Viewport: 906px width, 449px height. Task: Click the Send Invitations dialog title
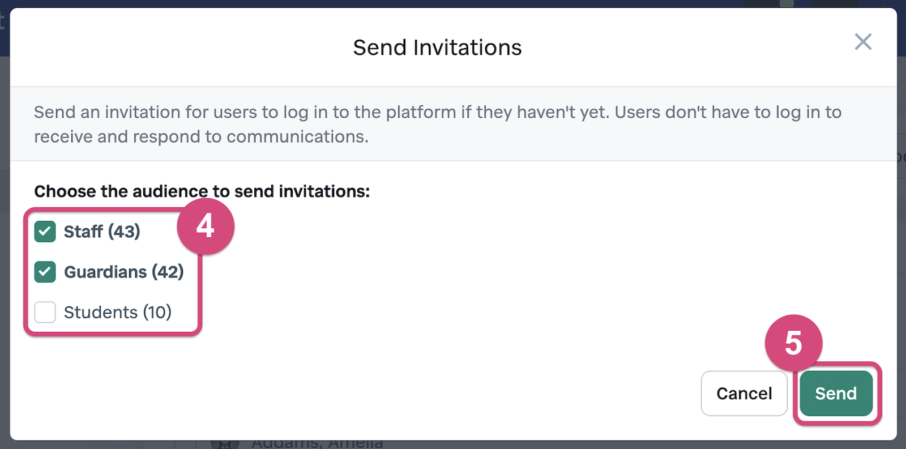[x=437, y=48]
